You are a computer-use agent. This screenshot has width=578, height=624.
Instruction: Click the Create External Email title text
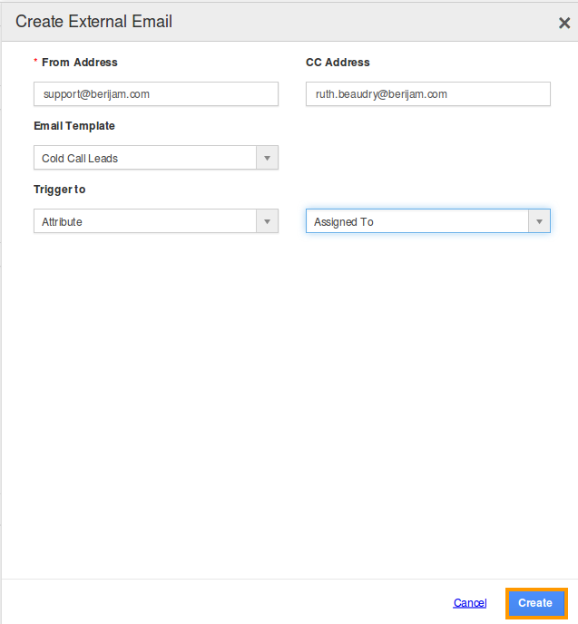click(94, 22)
